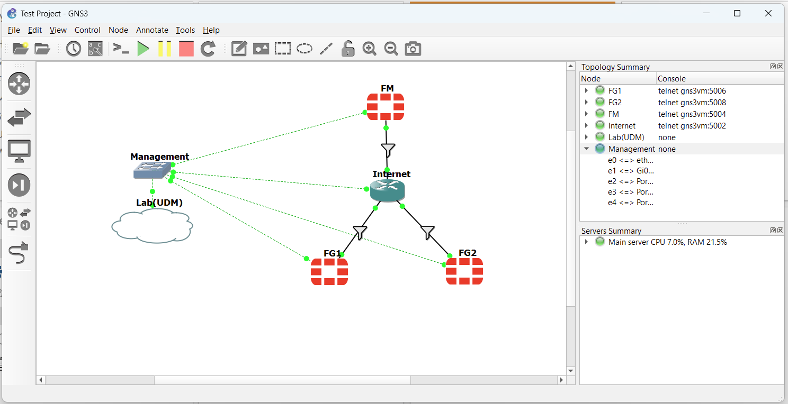This screenshot has width=788, height=404.
Task: Open the View menu
Action: click(58, 30)
